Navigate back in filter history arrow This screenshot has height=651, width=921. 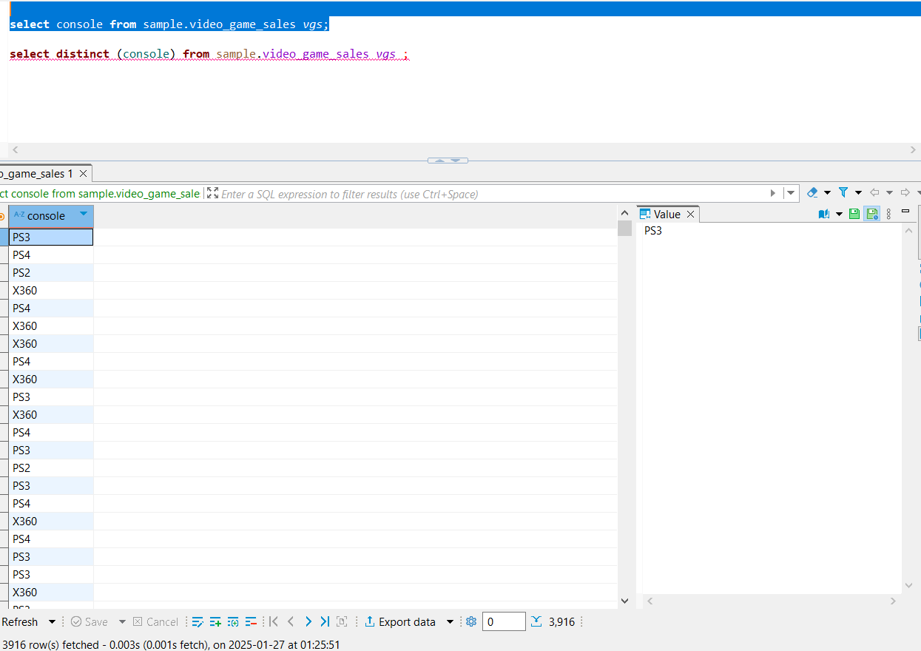click(x=874, y=192)
